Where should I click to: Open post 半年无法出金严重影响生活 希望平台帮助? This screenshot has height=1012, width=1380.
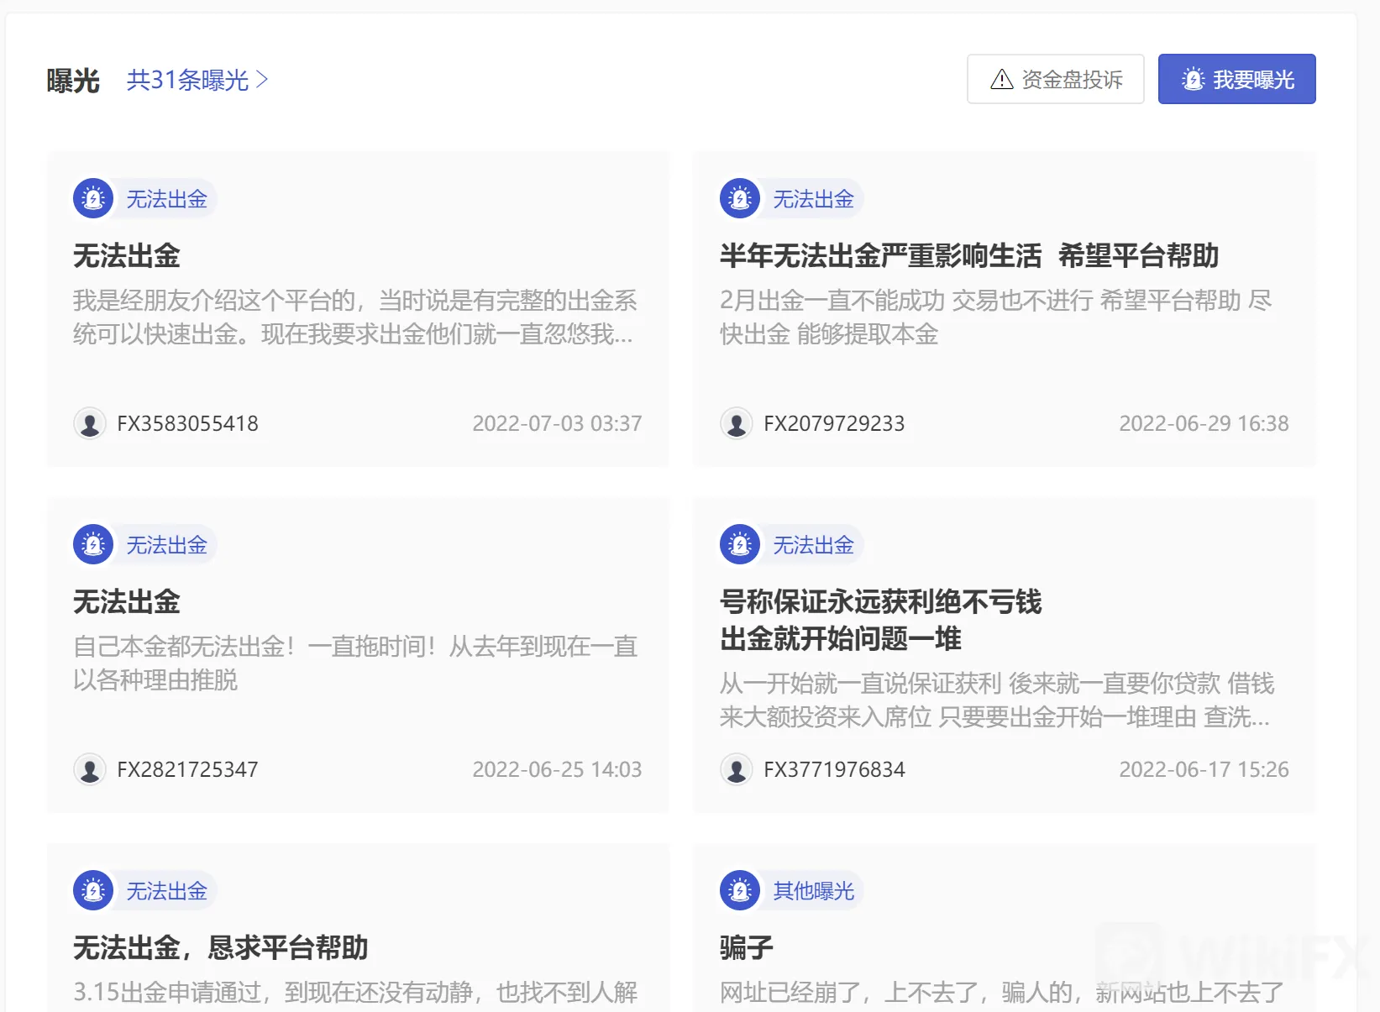tap(969, 256)
